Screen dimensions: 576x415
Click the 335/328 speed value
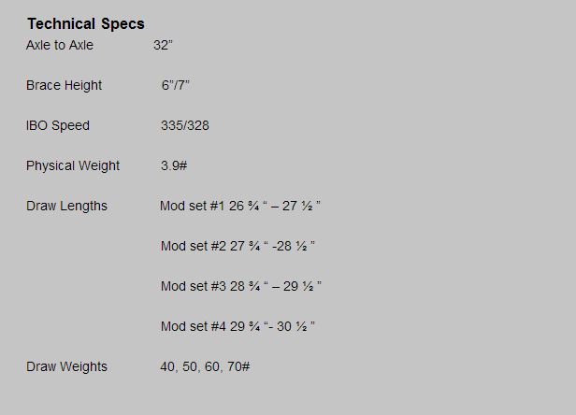tap(185, 125)
